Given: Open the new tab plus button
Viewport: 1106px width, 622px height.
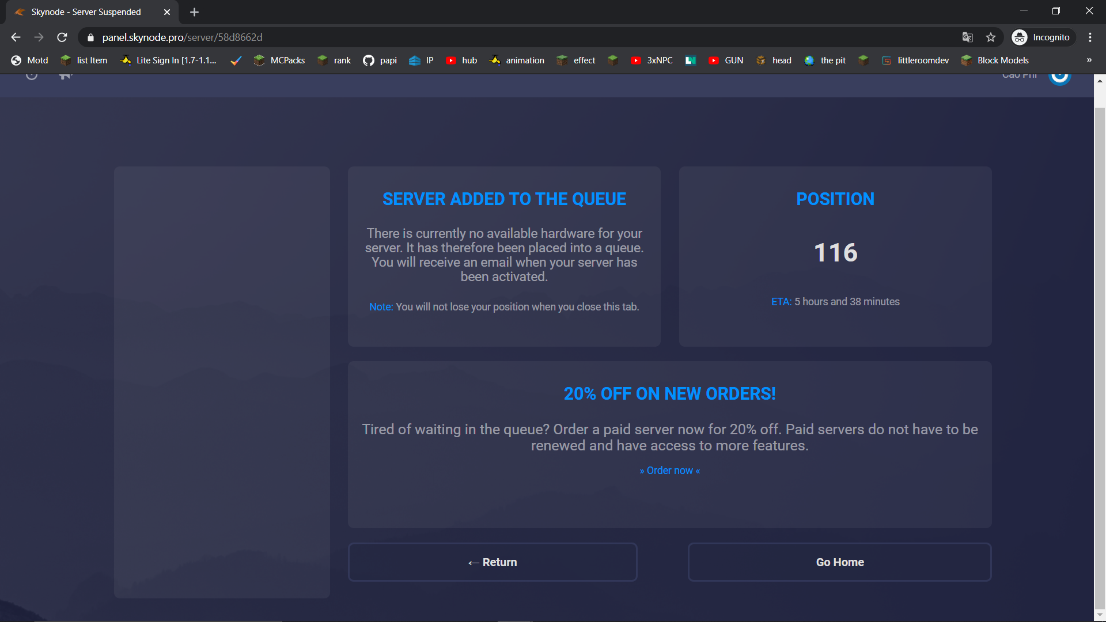Looking at the screenshot, I should pos(194,12).
